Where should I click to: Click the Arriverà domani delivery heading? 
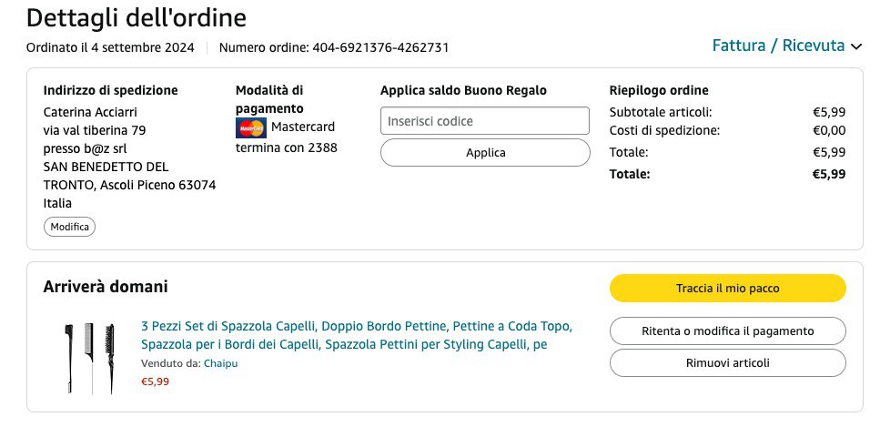point(106,287)
